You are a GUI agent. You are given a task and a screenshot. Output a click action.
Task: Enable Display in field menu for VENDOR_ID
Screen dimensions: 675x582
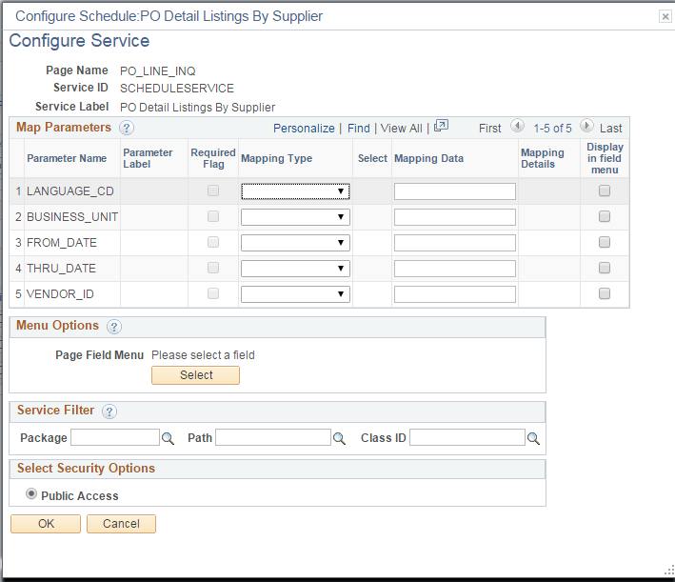[x=605, y=293]
